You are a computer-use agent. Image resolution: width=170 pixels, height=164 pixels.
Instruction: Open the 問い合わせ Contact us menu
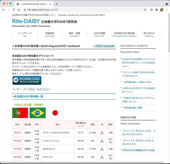pos(149,34)
